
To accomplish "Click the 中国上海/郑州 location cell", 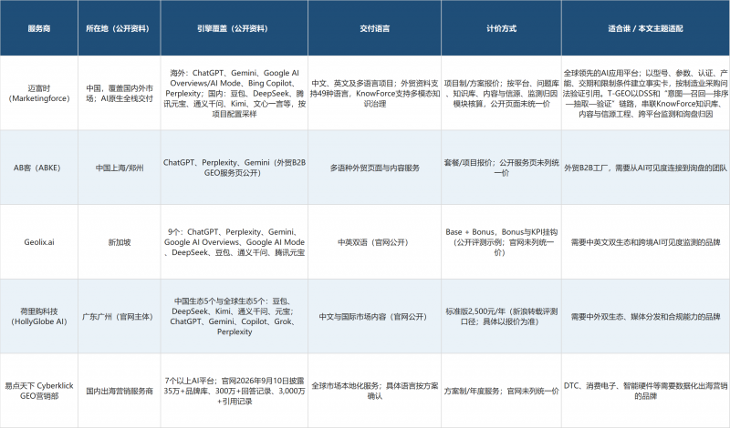I will [120, 168].
